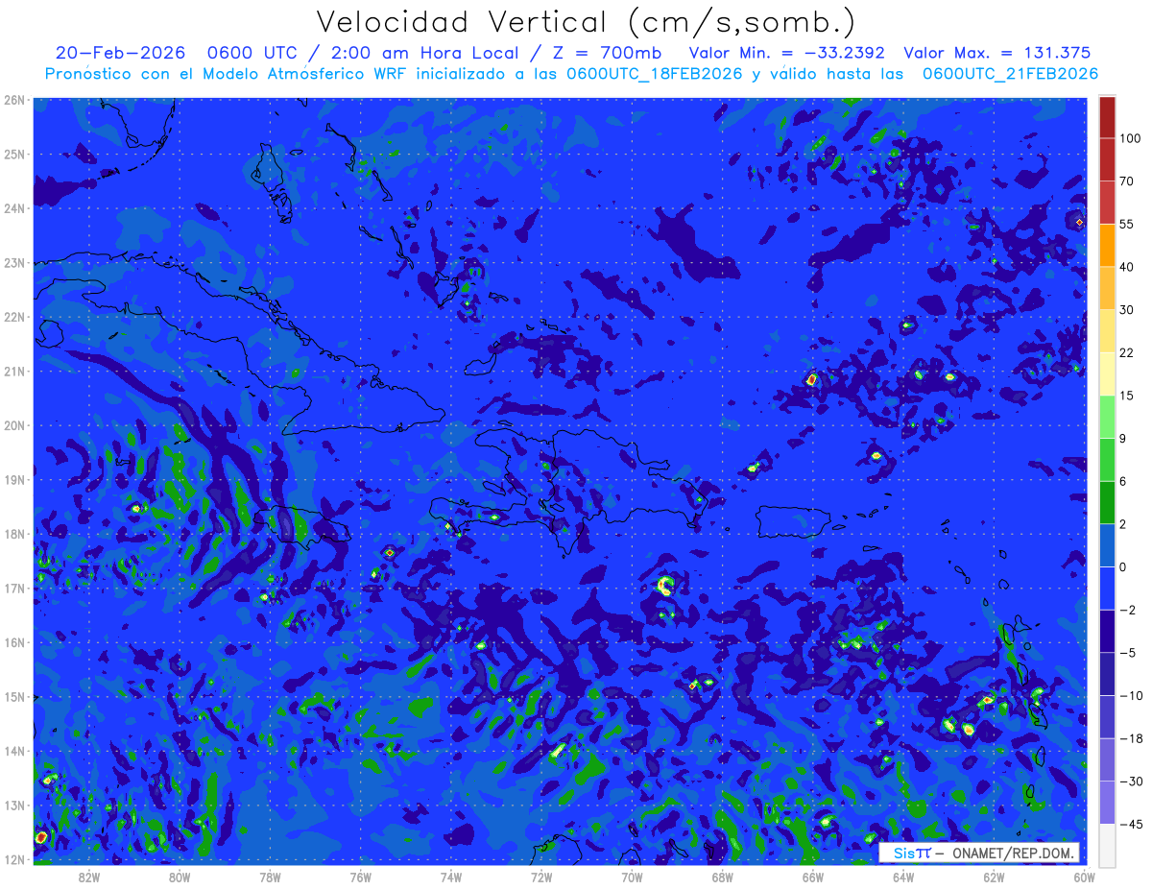Click the latitude label '13N'
Image resolution: width=1152 pixels, height=890 pixels.
14,806
